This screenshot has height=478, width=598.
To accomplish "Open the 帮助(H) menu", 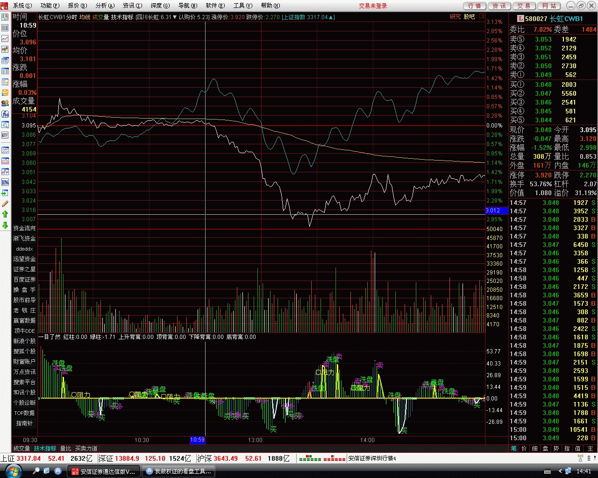I will click(270, 6).
